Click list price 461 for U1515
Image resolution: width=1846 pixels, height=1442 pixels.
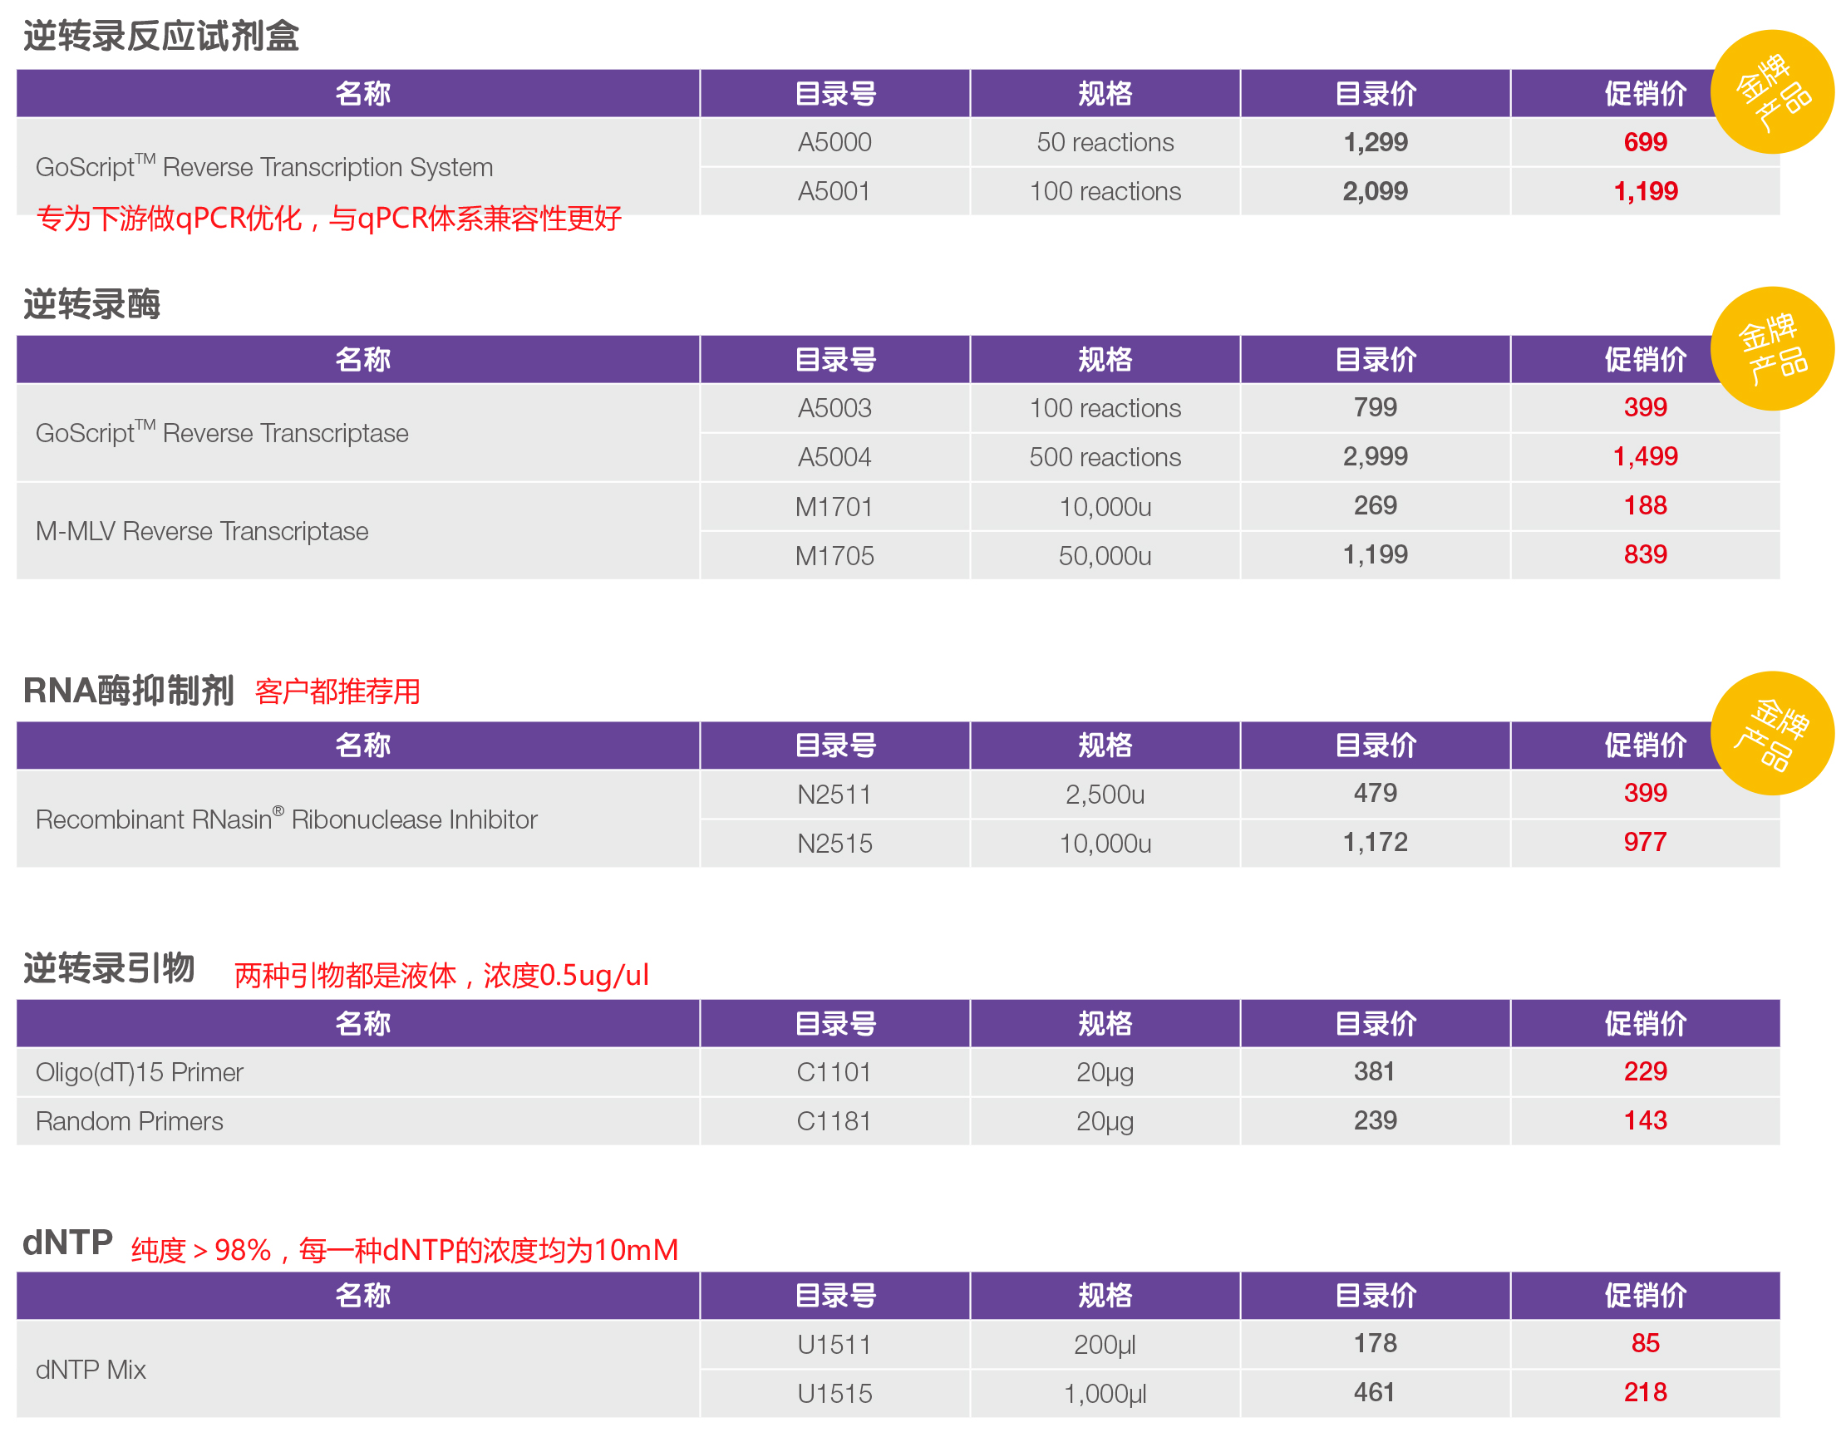pyautogui.click(x=1375, y=1392)
